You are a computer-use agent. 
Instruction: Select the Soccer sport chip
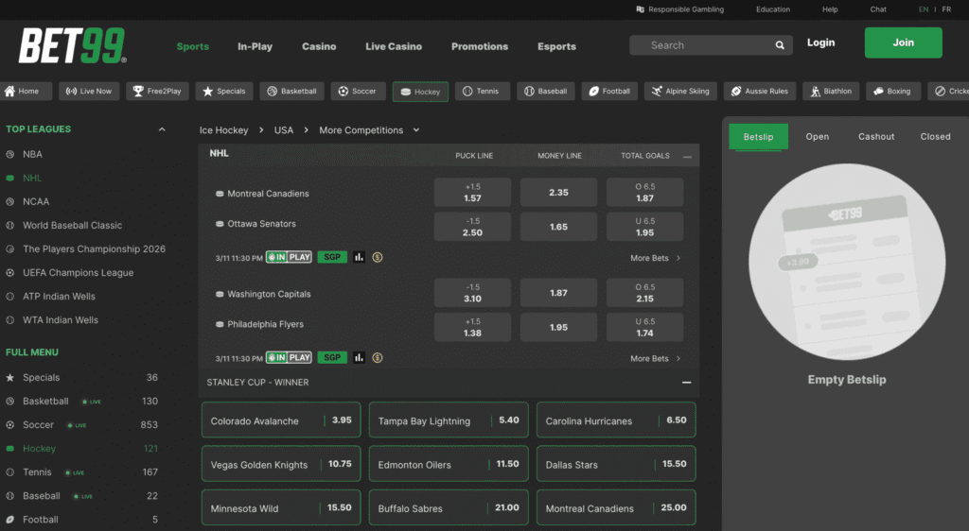tap(358, 92)
